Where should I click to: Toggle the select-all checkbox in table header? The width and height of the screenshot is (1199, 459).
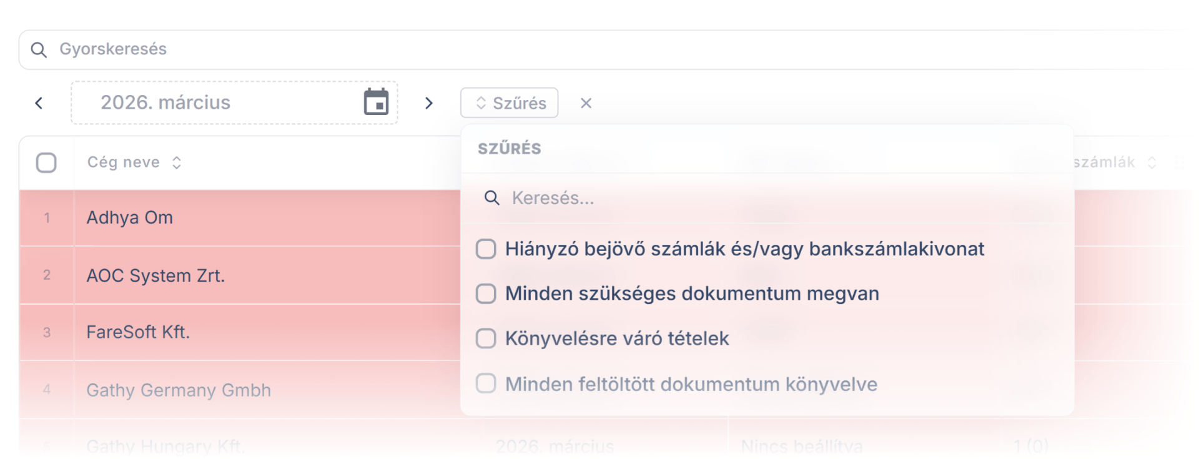[46, 162]
